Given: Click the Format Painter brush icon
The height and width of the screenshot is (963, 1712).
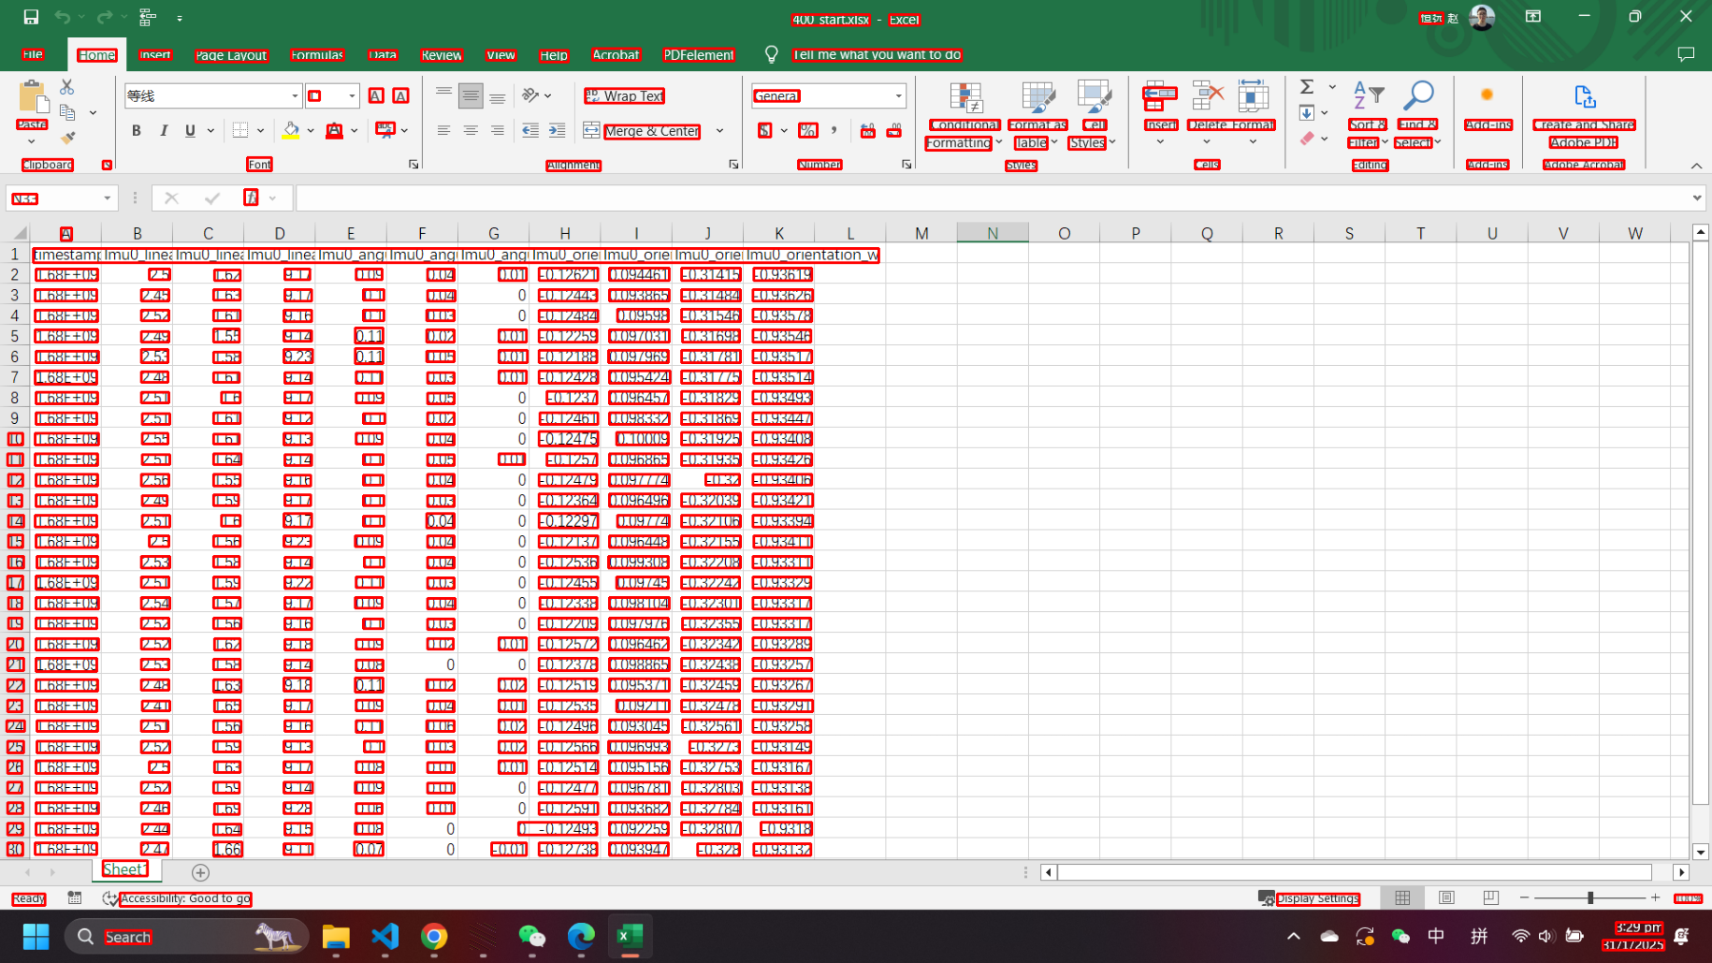Looking at the screenshot, I should (67, 138).
